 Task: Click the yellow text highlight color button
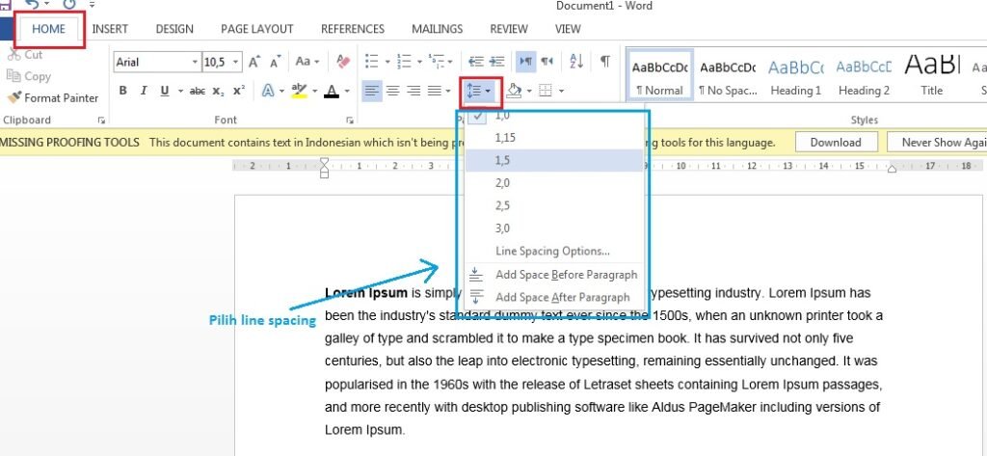click(x=296, y=91)
